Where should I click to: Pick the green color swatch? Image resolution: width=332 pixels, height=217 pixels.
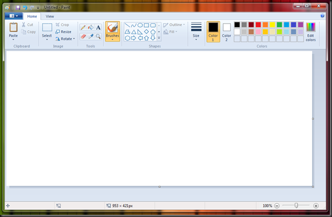tap(279, 25)
